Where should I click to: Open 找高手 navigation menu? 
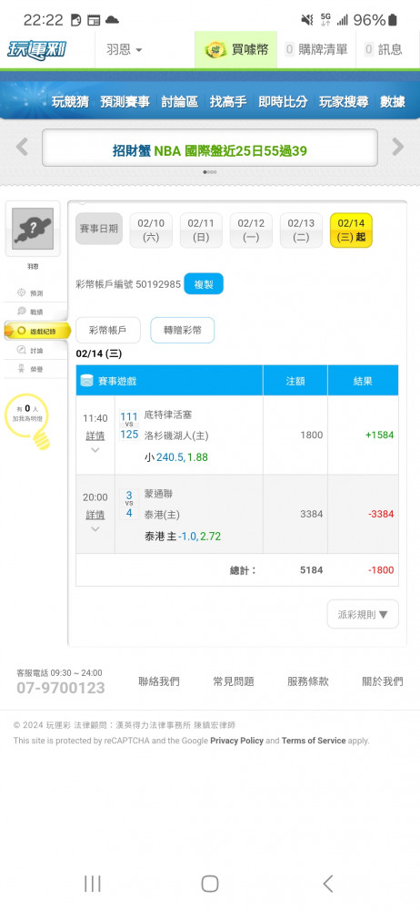pyautogui.click(x=228, y=102)
